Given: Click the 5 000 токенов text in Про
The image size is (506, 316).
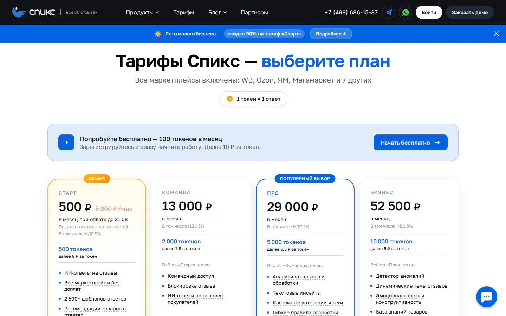Looking at the screenshot, I should pos(286,242).
